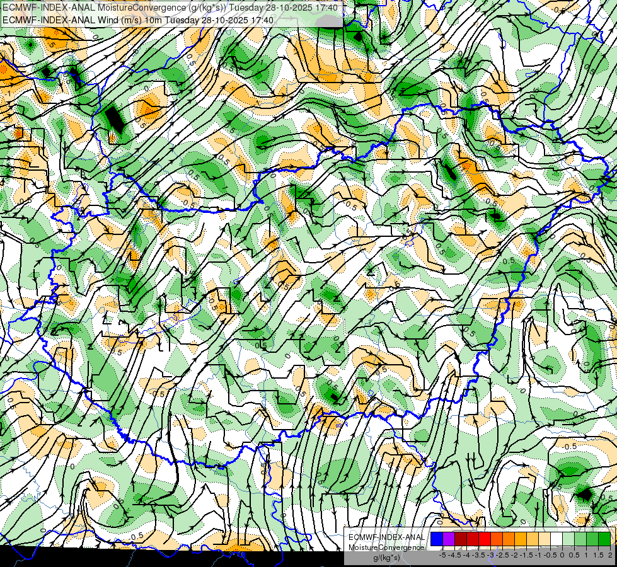Click the '1.5' legend scale value

pos(599,555)
